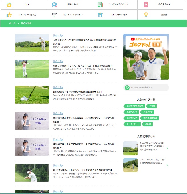Open the 試打インプレッション navigation item
The image size is (187, 194).
point(69,15)
